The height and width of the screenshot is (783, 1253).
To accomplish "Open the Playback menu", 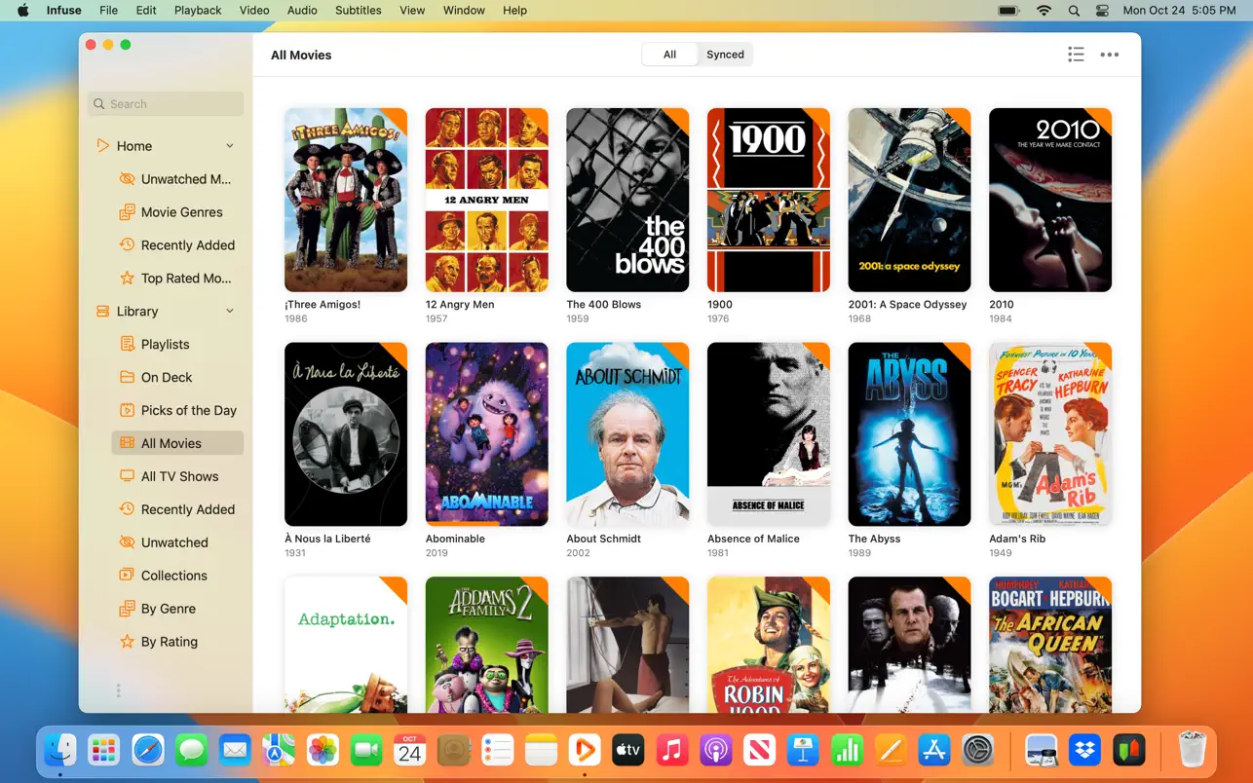I will 198,10.
